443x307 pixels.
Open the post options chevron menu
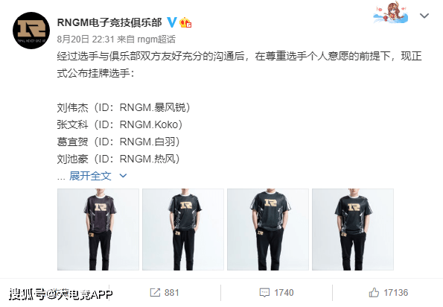pyautogui.click(x=424, y=16)
